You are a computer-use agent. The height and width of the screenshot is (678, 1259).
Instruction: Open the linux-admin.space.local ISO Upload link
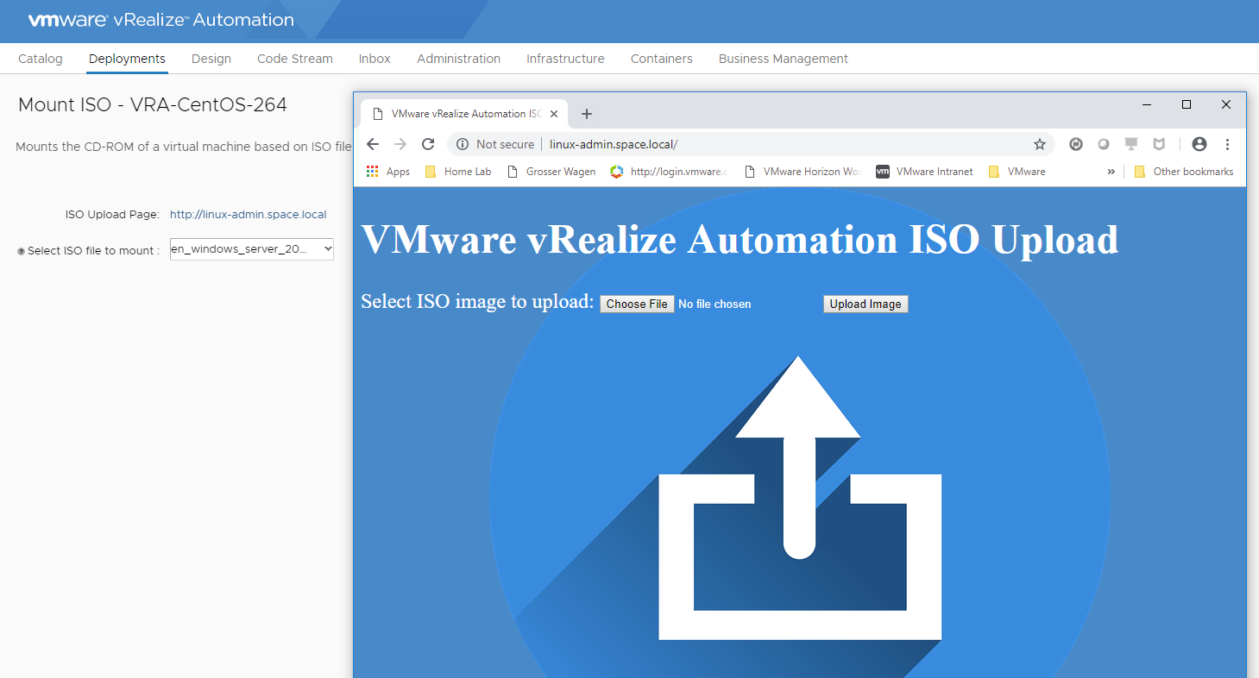pos(249,214)
